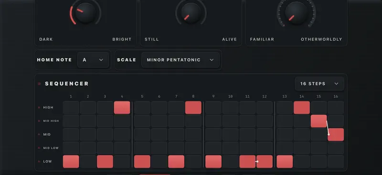Image resolution: width=382 pixels, height=175 pixels.
Task: Enable the Mid row step 5
Action: point(142,135)
